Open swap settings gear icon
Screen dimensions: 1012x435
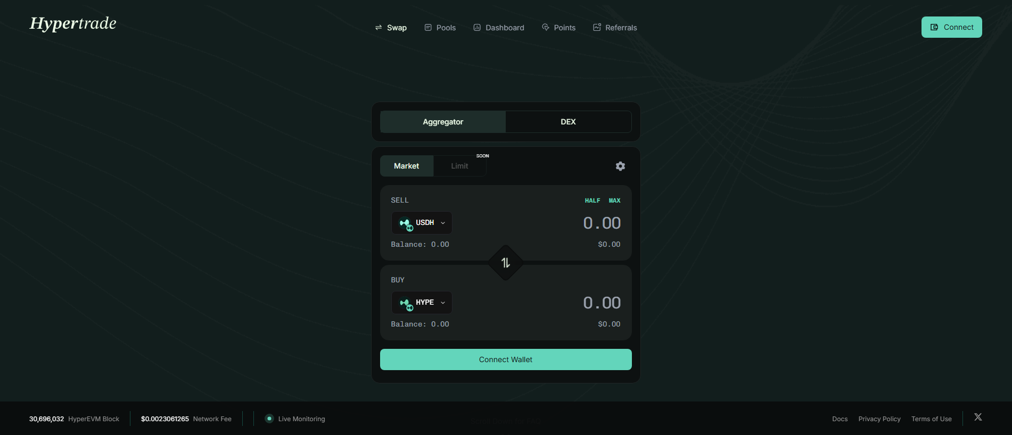point(620,166)
